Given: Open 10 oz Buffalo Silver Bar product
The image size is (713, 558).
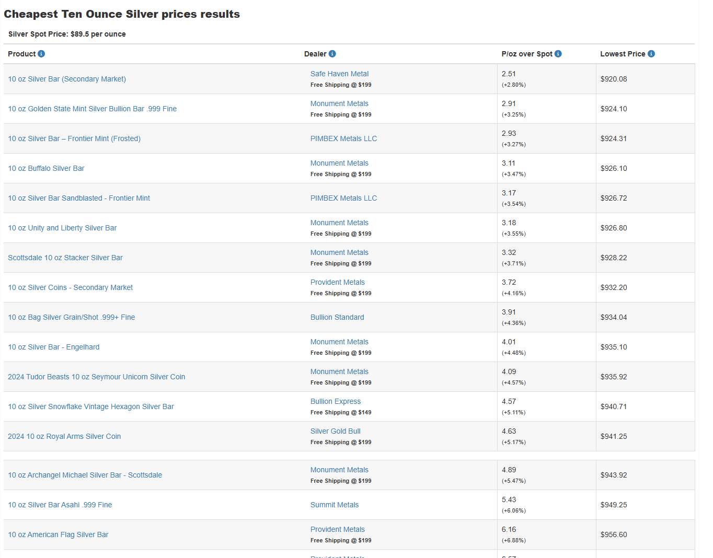Looking at the screenshot, I should pyautogui.click(x=46, y=168).
